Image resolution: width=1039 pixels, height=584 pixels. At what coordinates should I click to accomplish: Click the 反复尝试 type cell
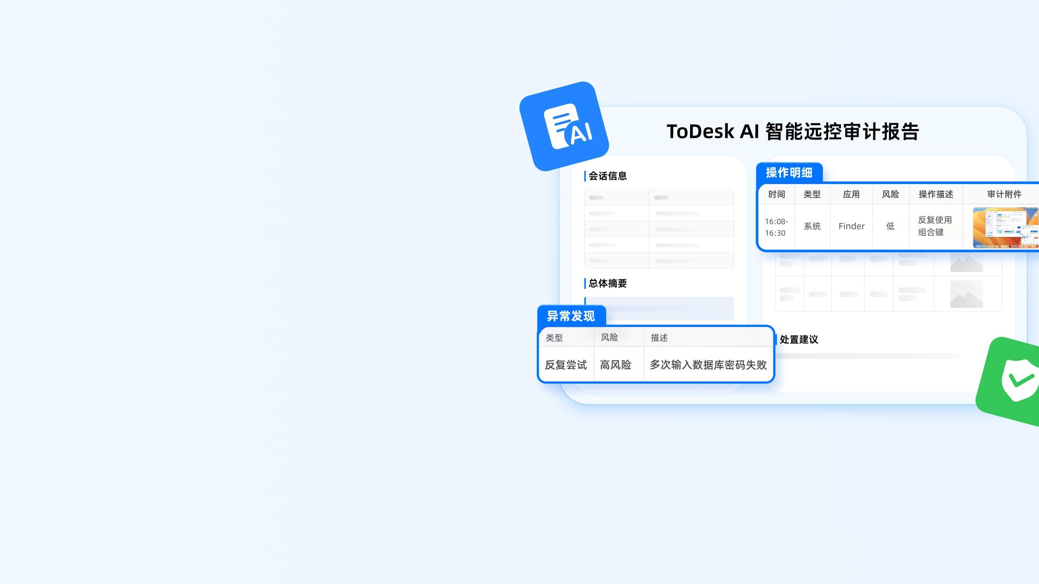click(x=566, y=365)
